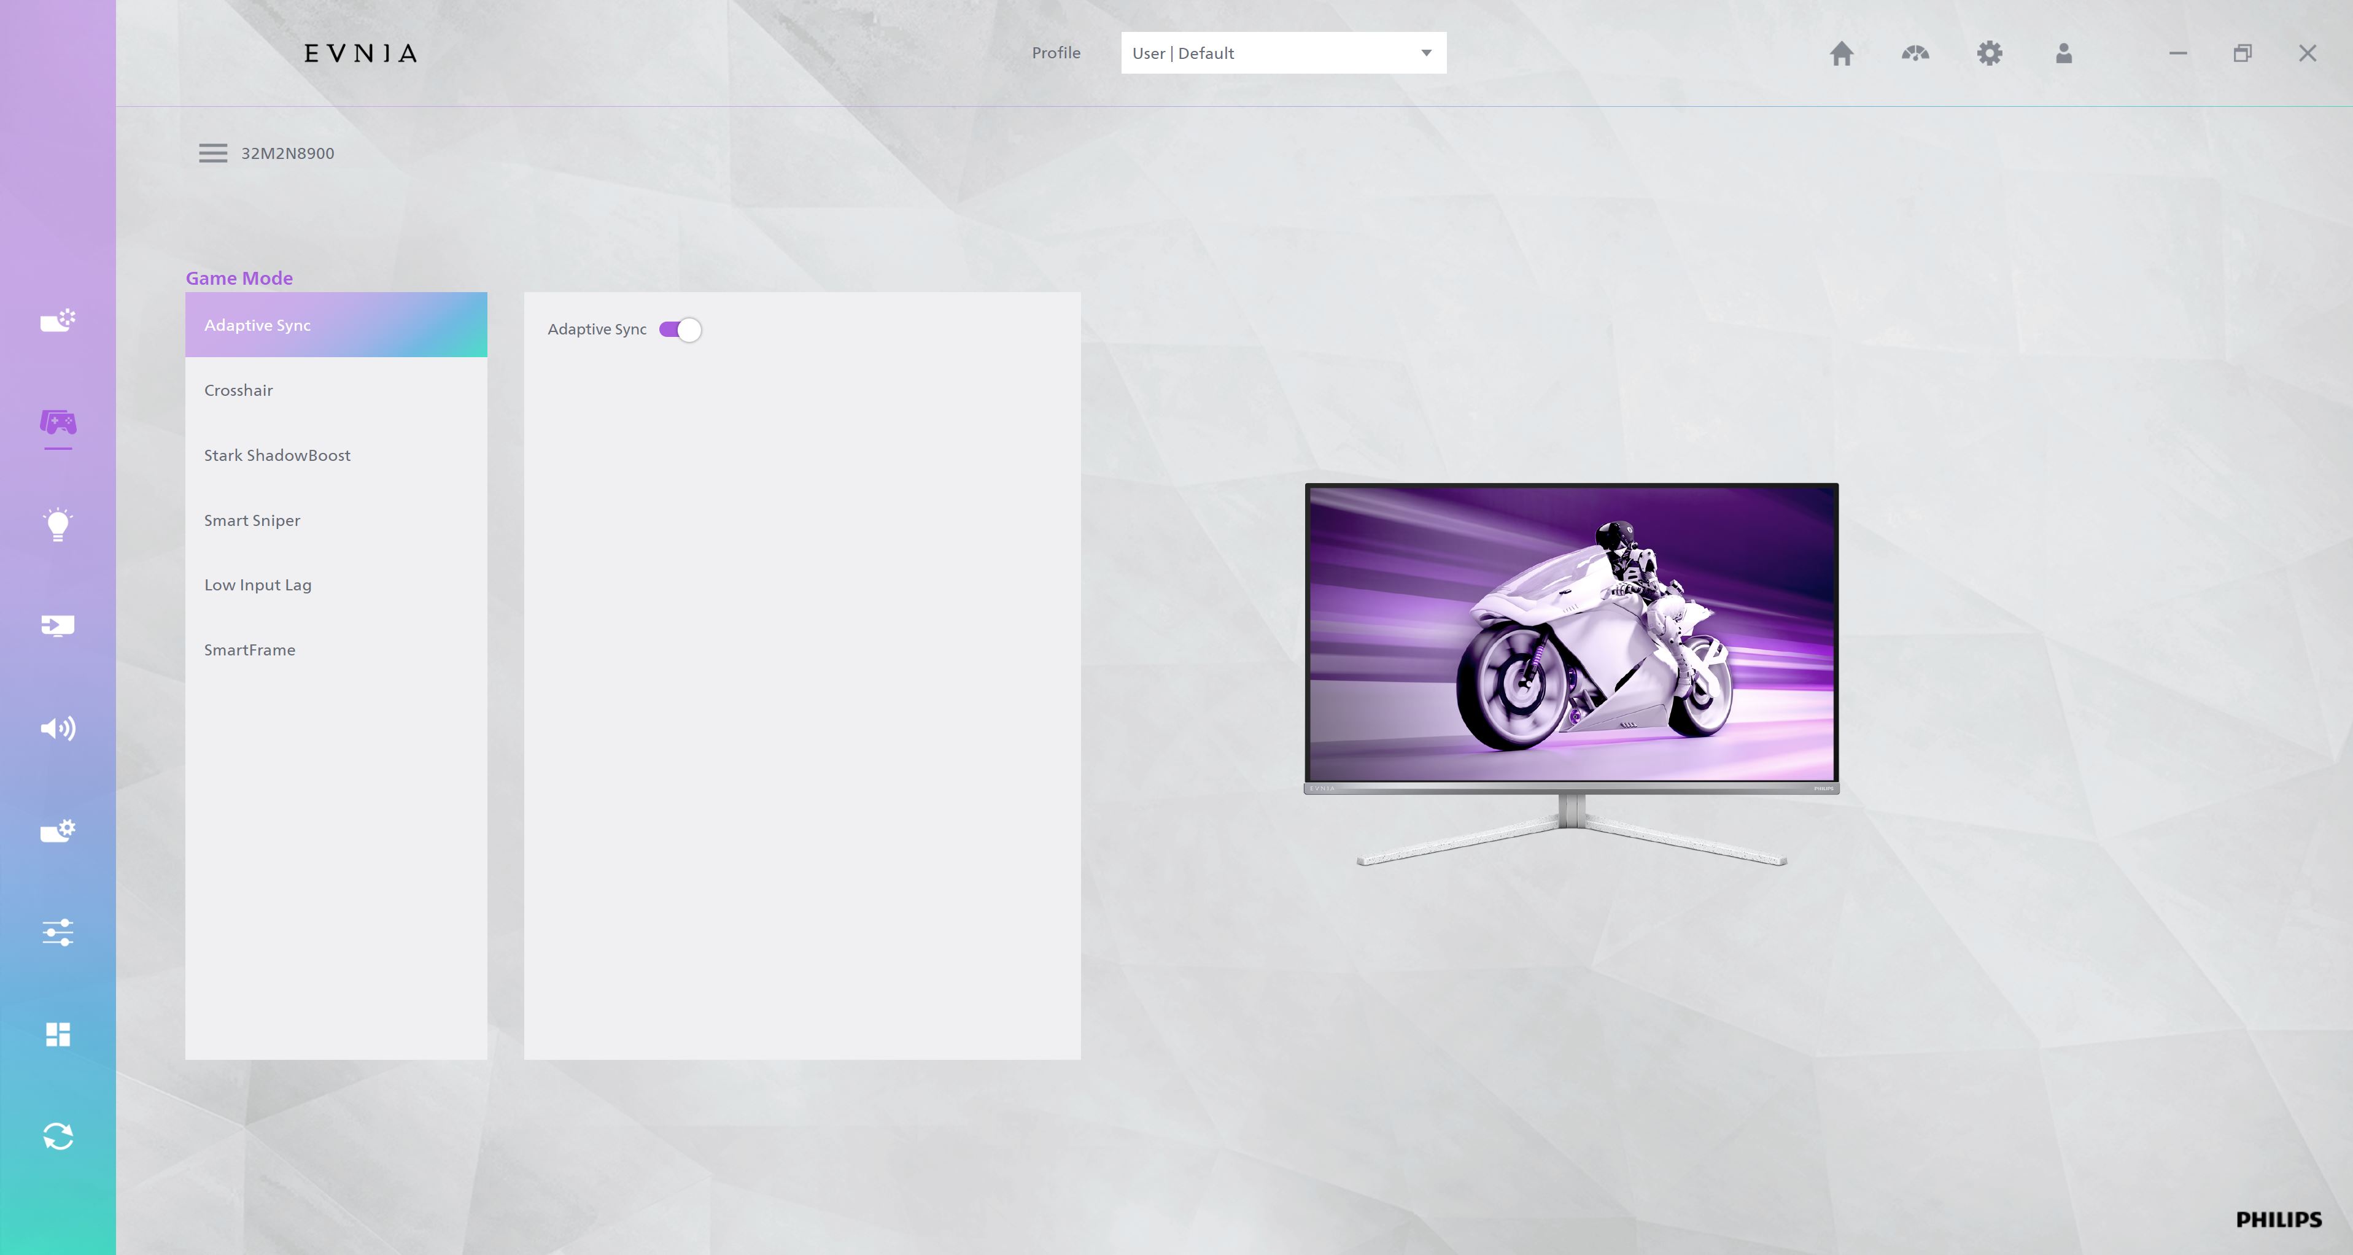The image size is (2353, 1255).
Task: Select the Crosshair menu item
Action: pyautogui.click(x=238, y=391)
